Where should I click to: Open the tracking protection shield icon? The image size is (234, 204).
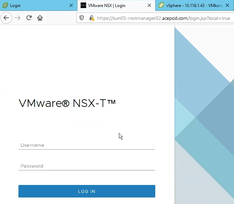point(82,18)
